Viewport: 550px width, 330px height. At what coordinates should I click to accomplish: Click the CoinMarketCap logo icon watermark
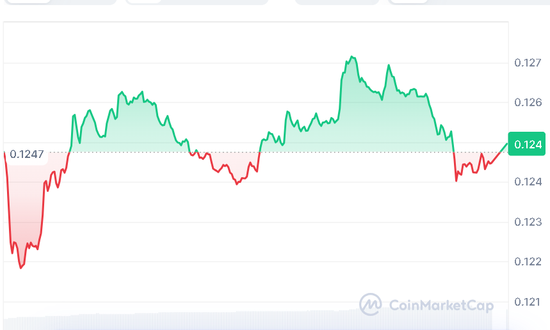point(371,305)
